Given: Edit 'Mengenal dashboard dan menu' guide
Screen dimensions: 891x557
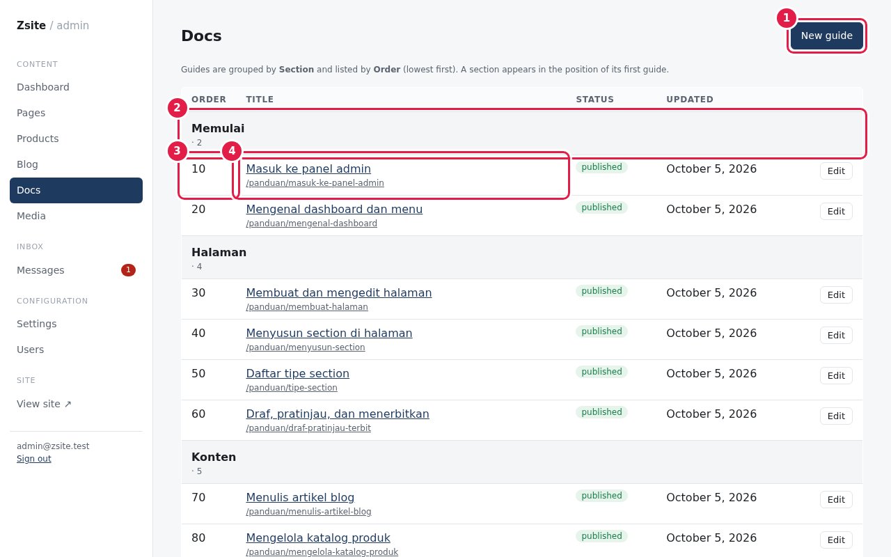Looking at the screenshot, I should pos(836,211).
